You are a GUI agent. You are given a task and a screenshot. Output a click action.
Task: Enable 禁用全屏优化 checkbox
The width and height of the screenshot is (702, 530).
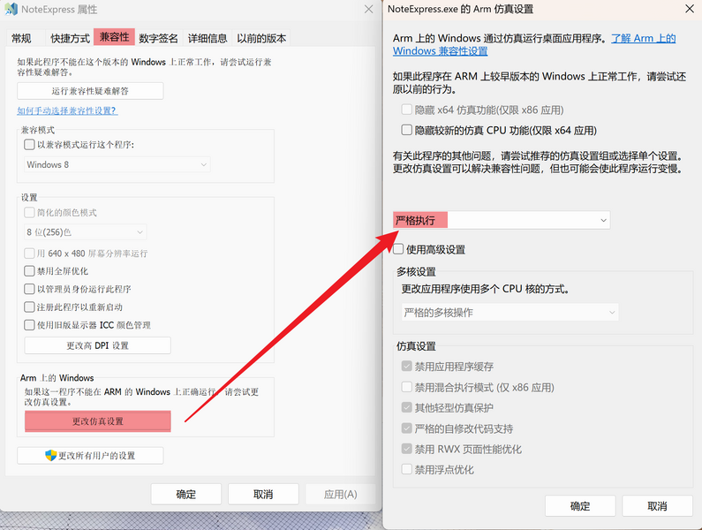(29, 271)
